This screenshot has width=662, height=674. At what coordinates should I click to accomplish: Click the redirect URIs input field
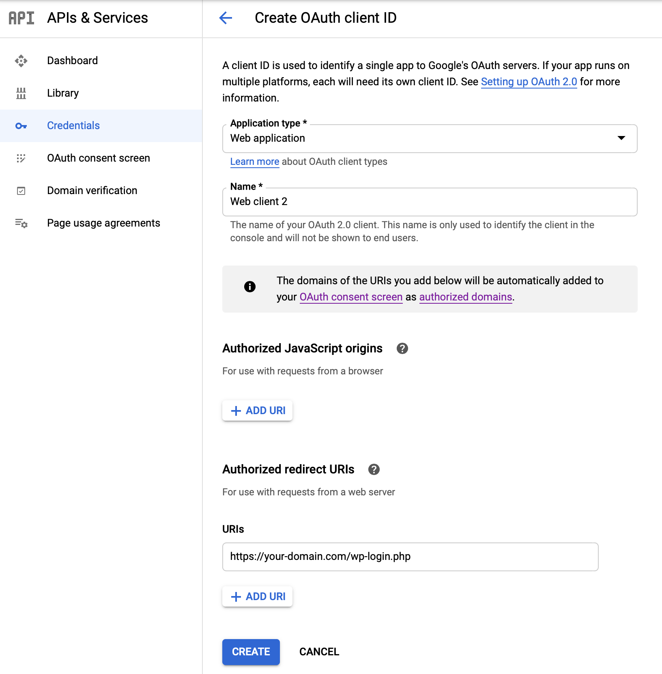pos(410,557)
